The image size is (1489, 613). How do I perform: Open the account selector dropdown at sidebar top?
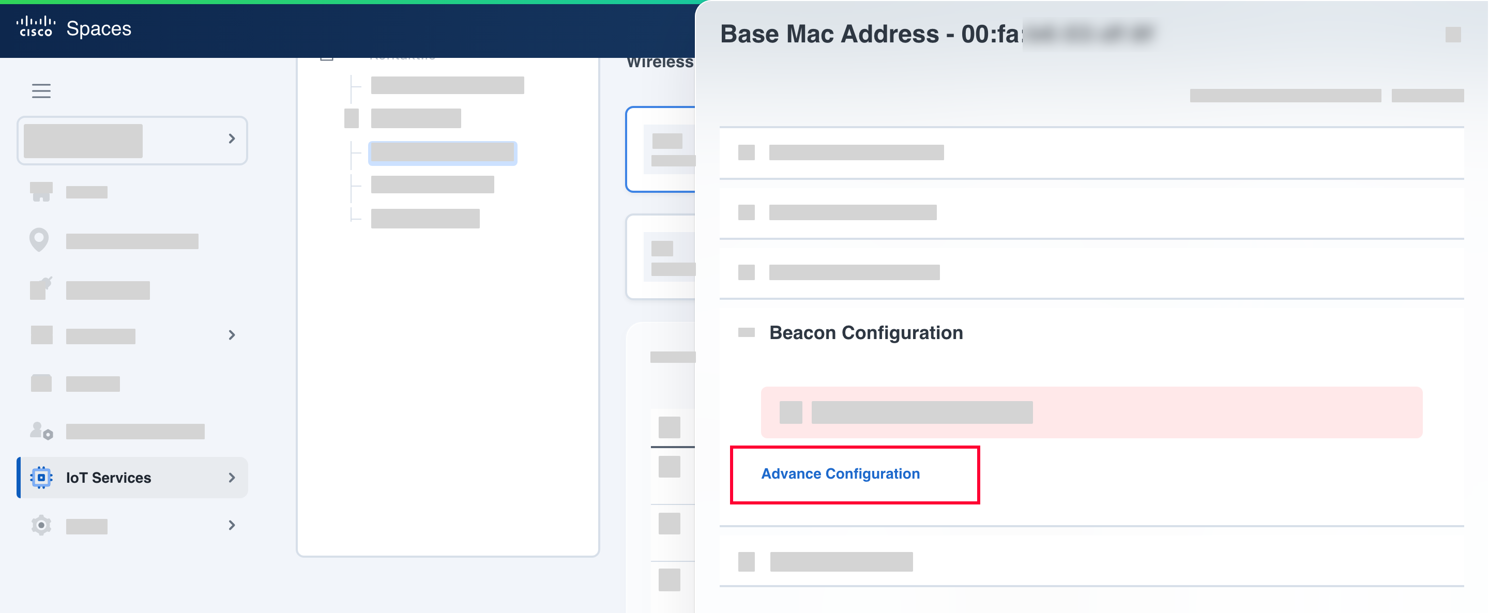pos(132,141)
